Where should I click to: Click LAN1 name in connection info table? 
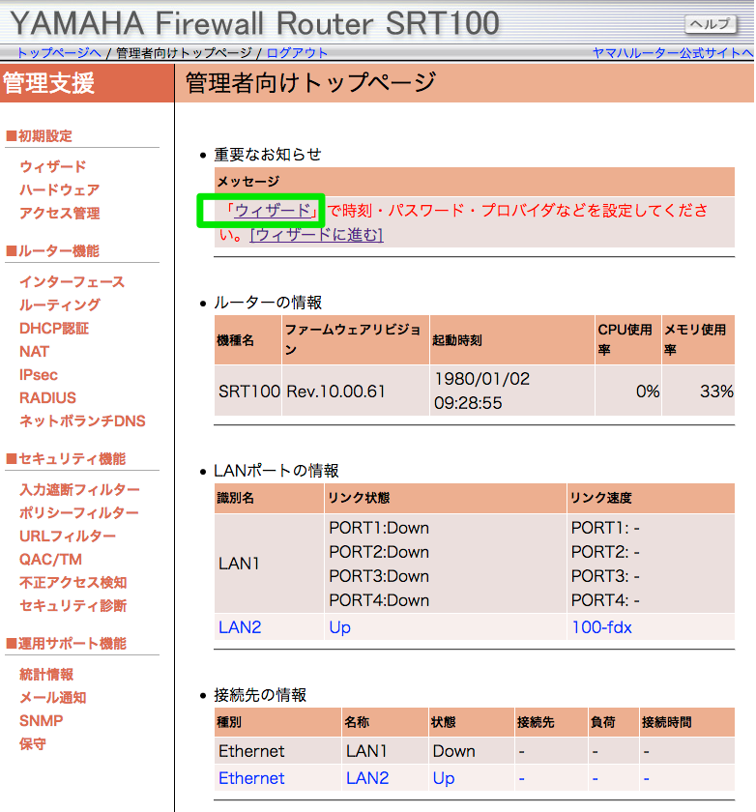[x=366, y=751]
